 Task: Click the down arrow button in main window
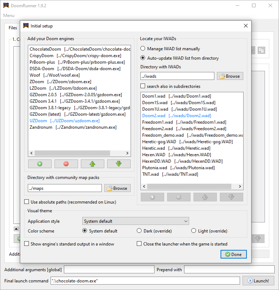tap(258, 239)
